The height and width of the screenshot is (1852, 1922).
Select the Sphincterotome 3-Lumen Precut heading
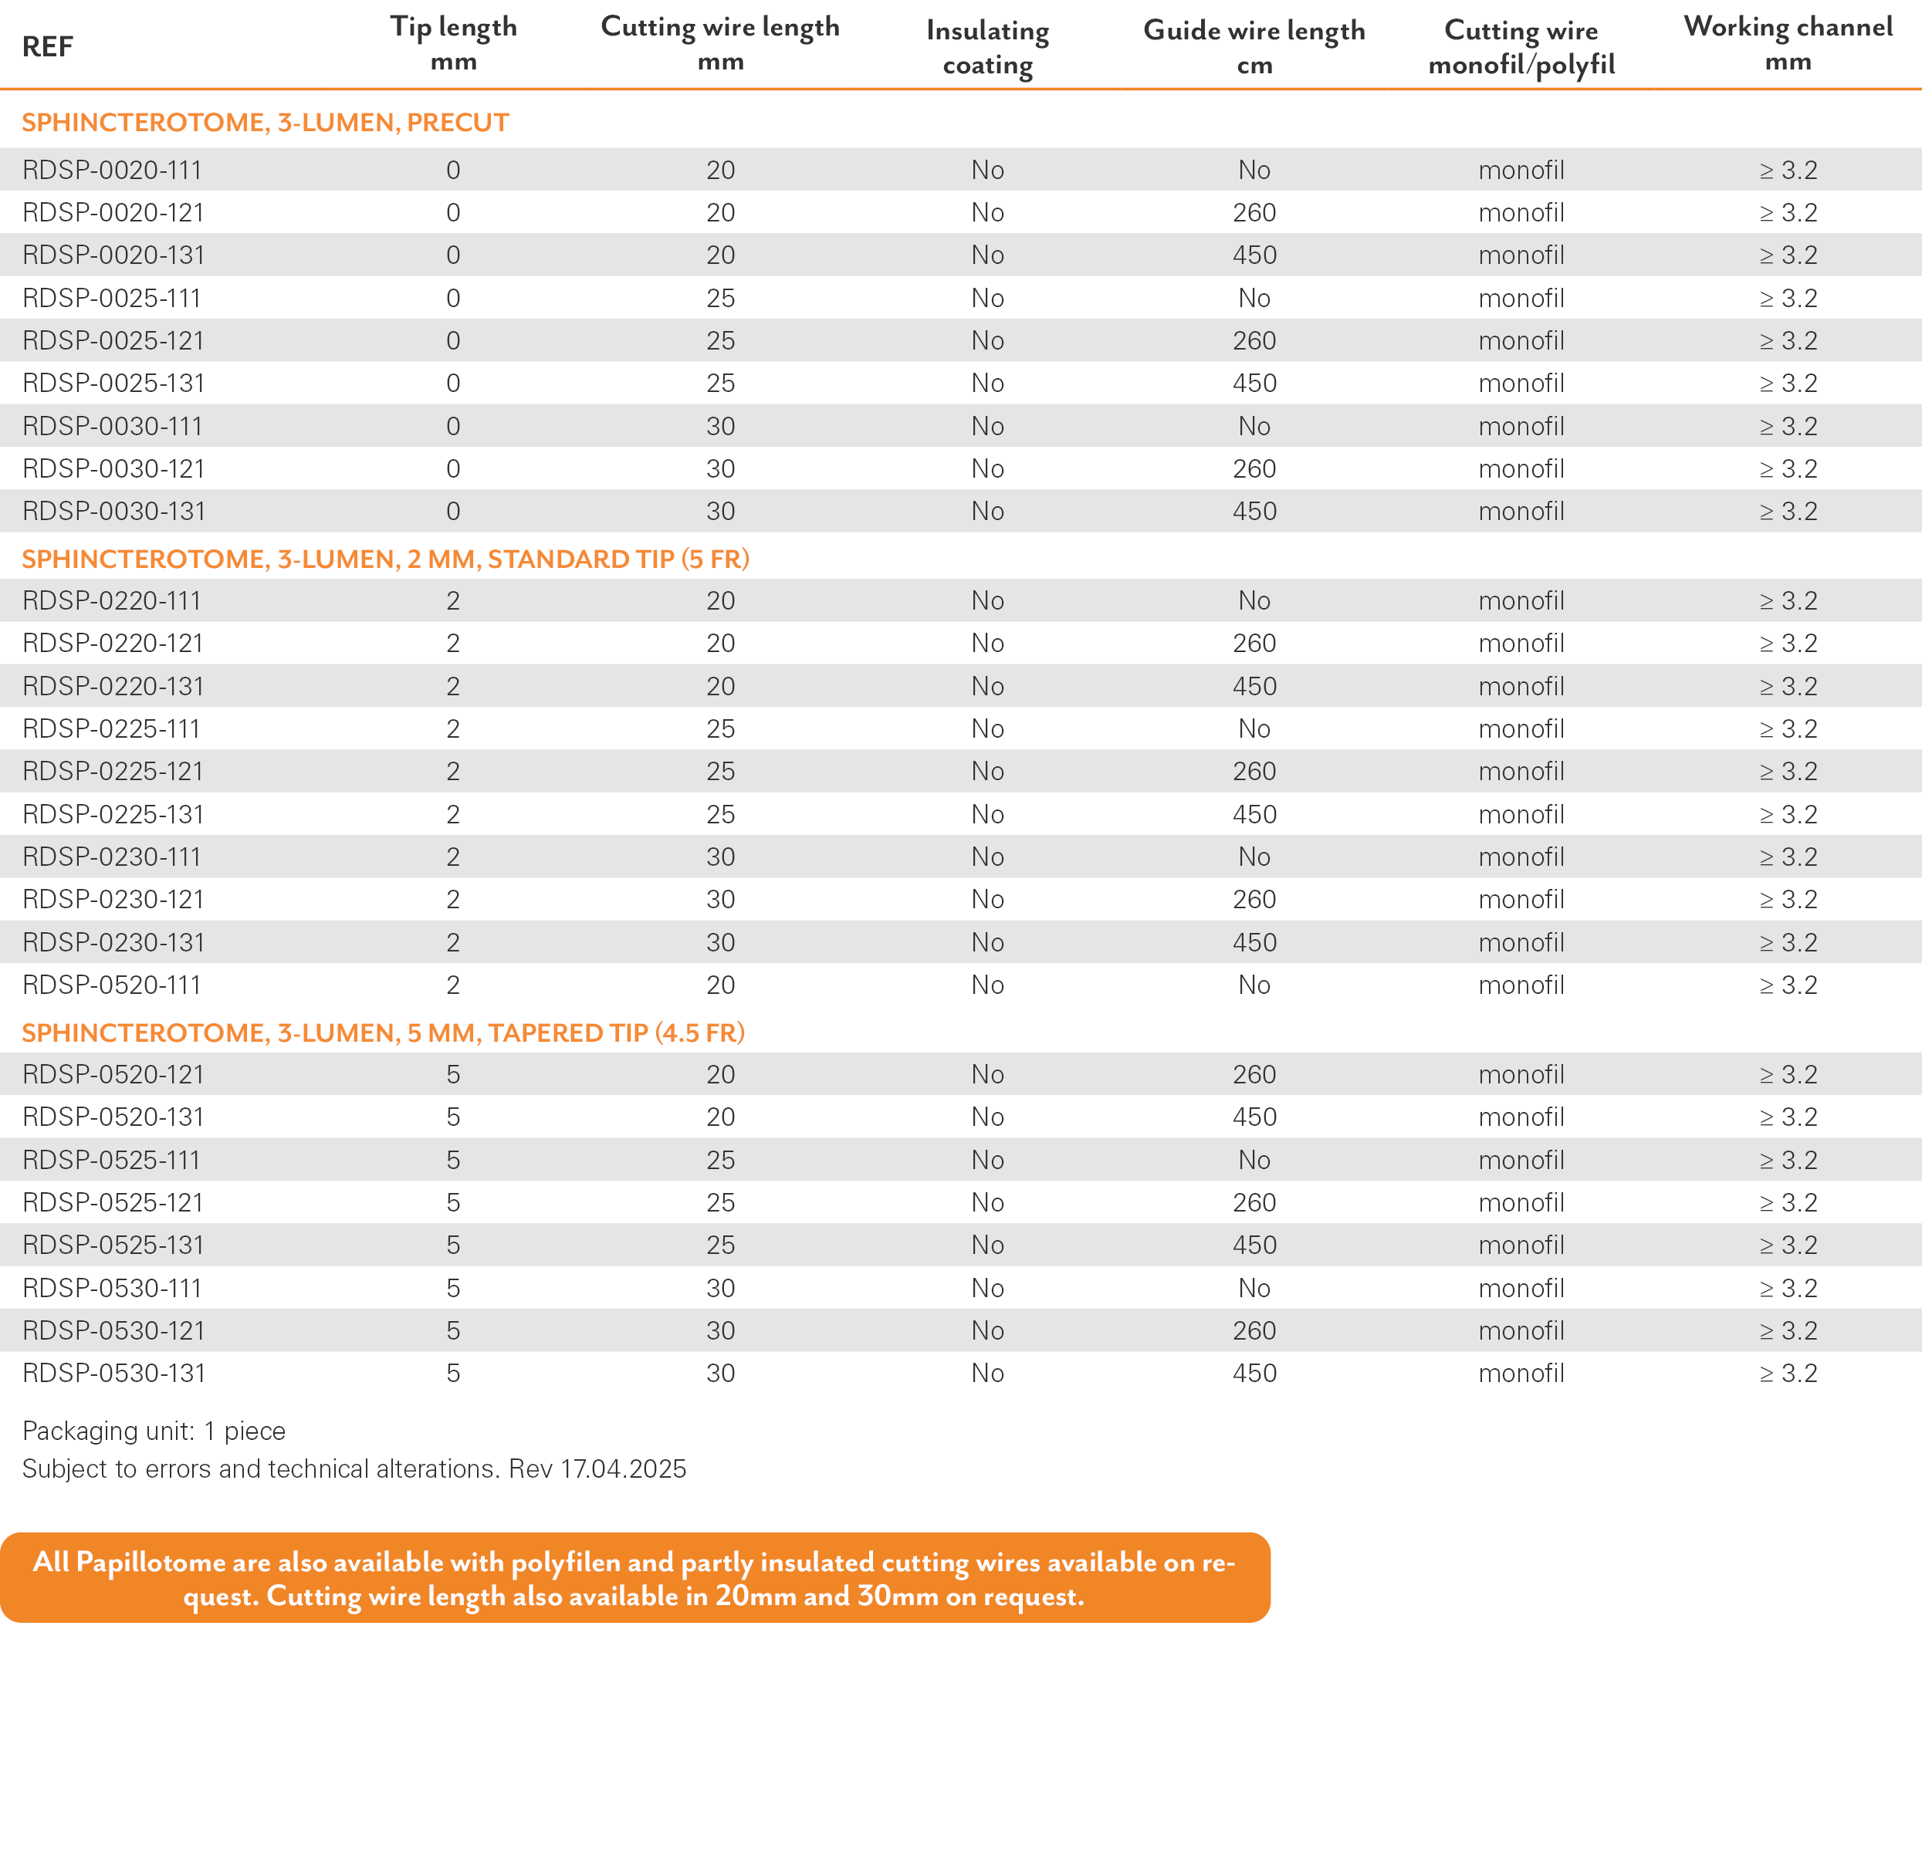click(x=265, y=123)
